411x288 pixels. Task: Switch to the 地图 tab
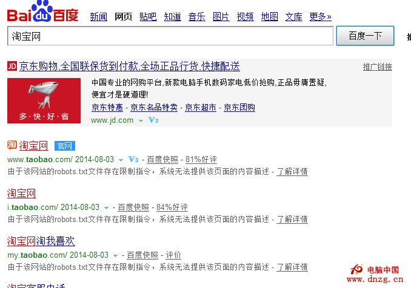pyautogui.click(x=270, y=17)
